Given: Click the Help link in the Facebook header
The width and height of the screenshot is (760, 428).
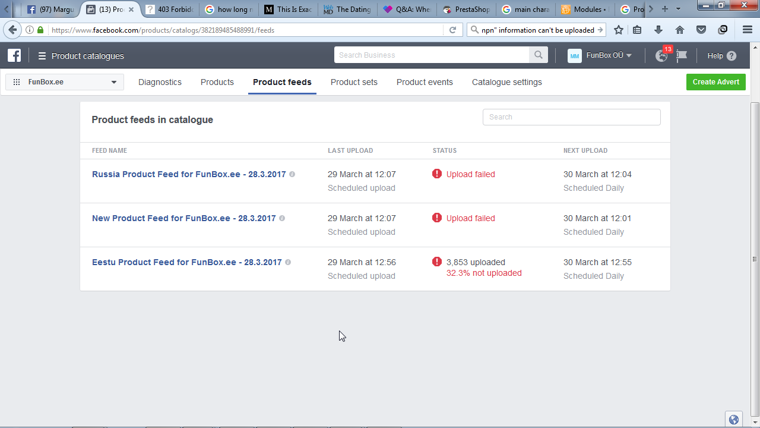Looking at the screenshot, I should (x=715, y=56).
